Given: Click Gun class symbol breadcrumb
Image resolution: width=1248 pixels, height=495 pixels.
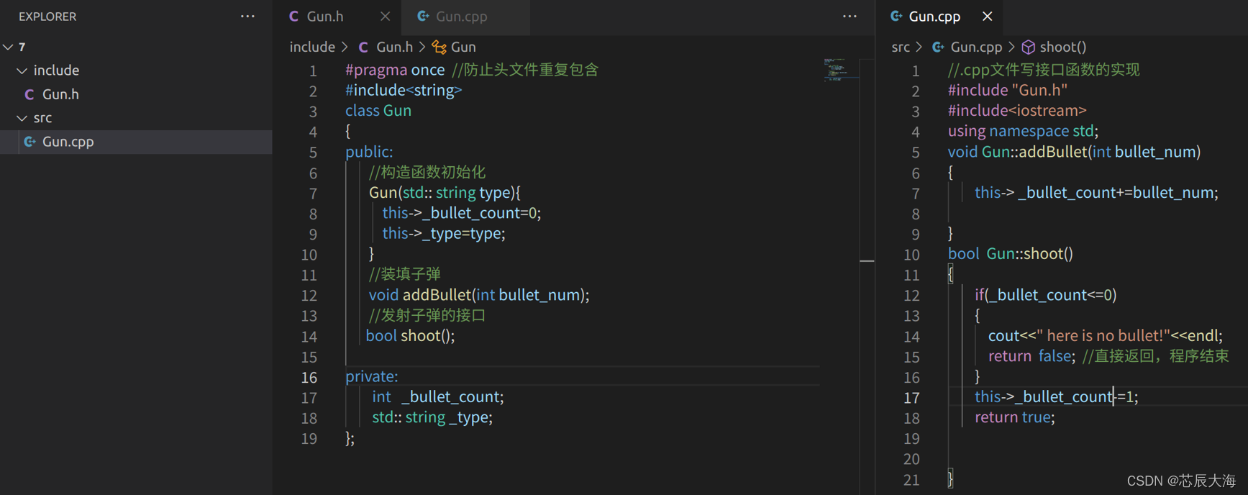Looking at the screenshot, I should pos(463,47).
